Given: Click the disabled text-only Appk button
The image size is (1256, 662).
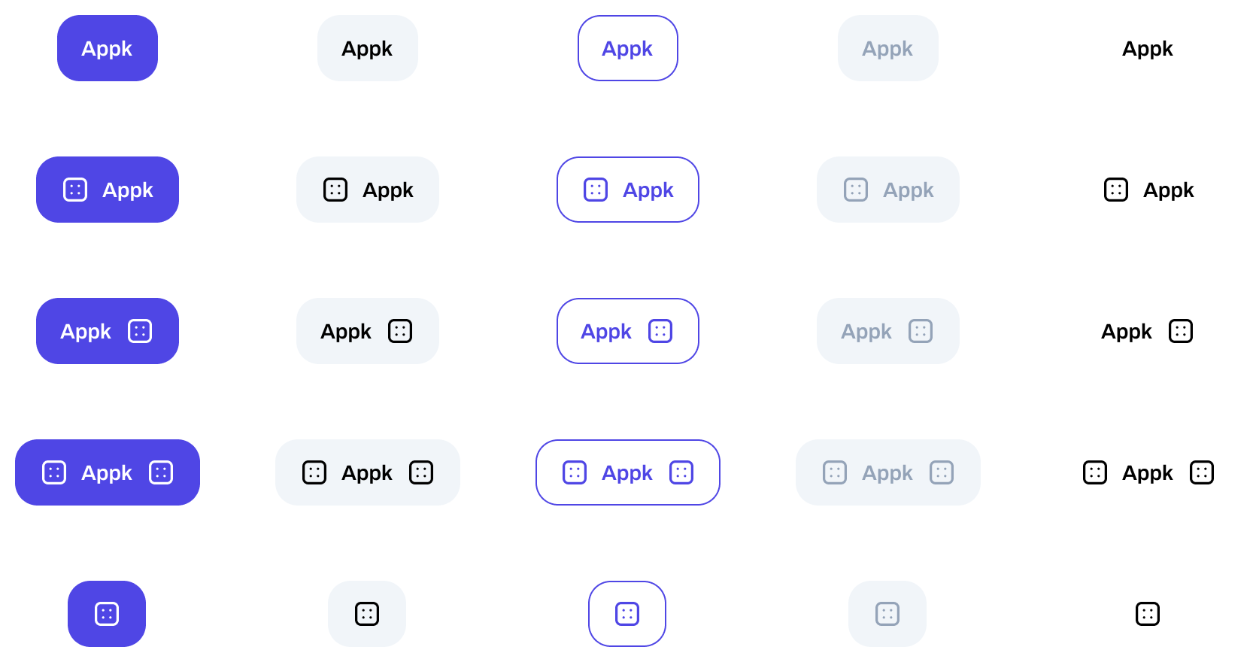Looking at the screenshot, I should [888, 48].
